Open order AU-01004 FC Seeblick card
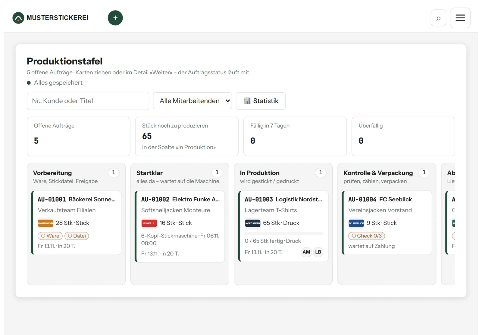The height and width of the screenshot is (335, 482). (387, 223)
